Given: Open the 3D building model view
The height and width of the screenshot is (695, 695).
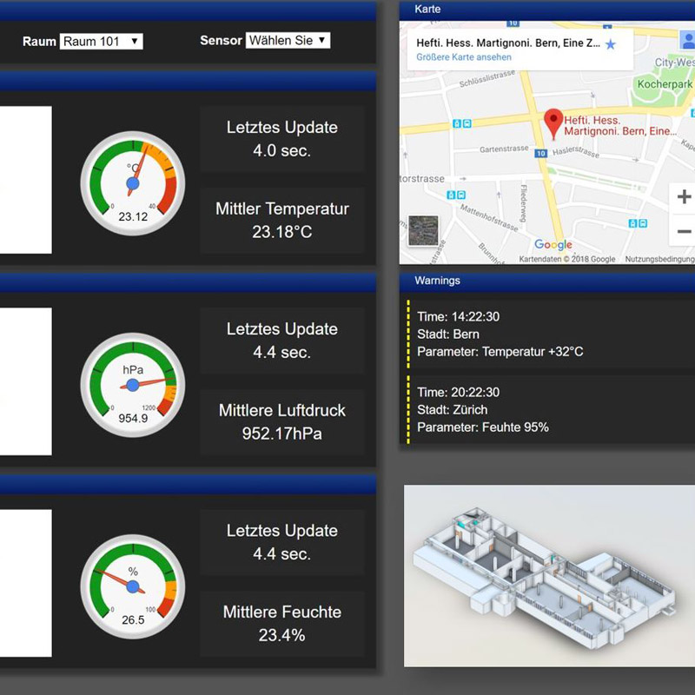Looking at the screenshot, I should [549, 575].
